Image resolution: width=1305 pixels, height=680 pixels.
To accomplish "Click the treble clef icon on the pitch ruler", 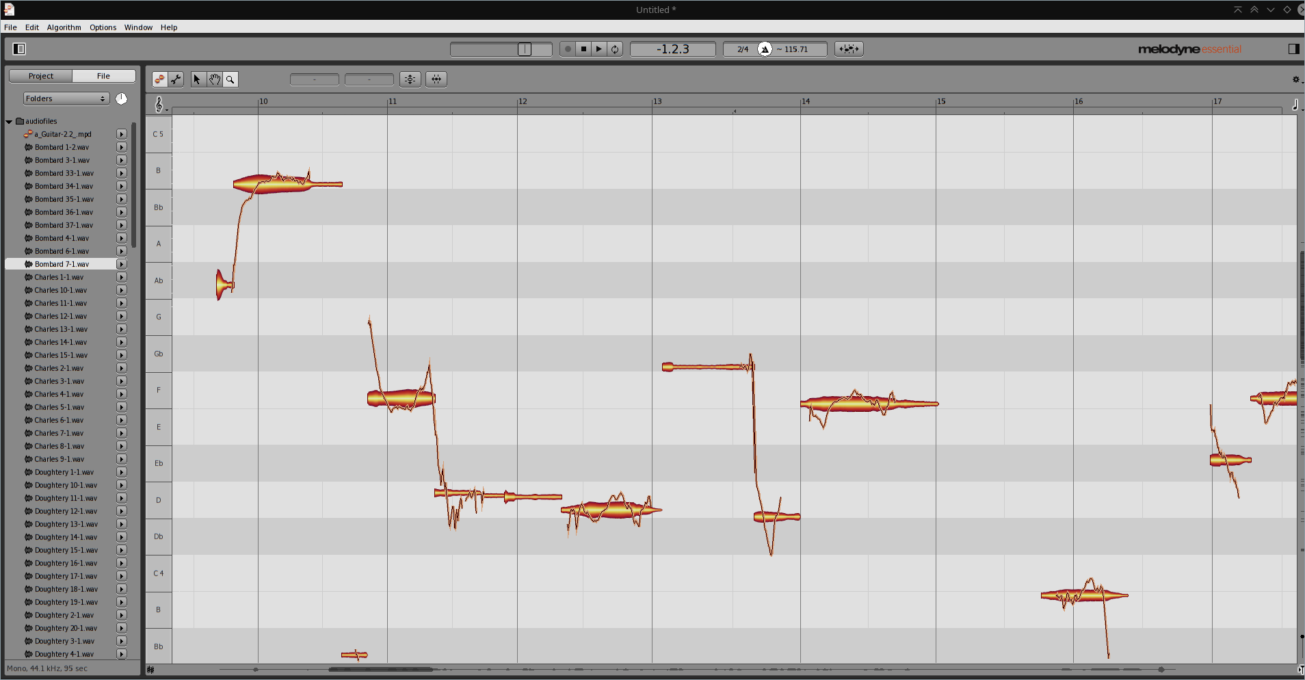I will click(158, 104).
